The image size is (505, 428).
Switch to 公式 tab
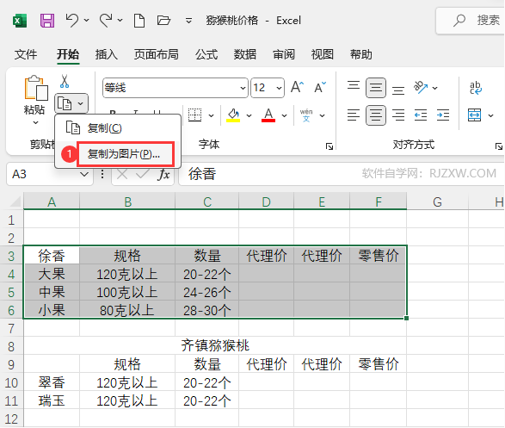coord(206,54)
